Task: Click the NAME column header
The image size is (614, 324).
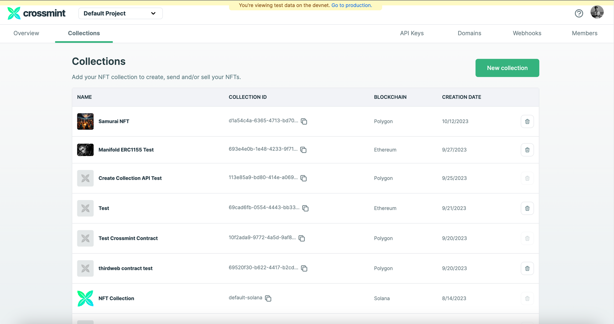Action: click(x=84, y=97)
